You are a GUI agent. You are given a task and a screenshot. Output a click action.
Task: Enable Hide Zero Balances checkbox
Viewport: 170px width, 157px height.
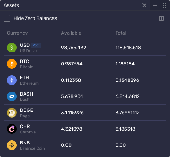pos(7,18)
